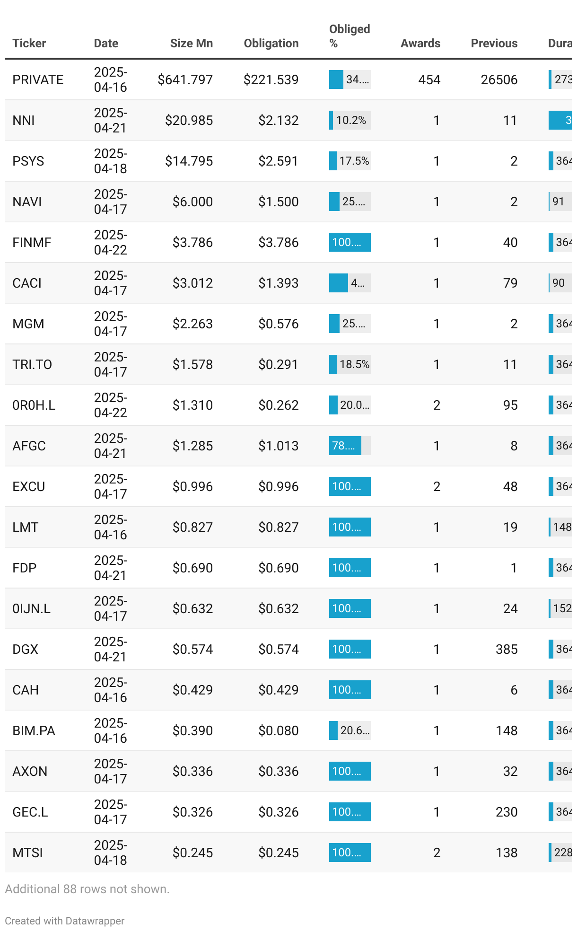Click the Previous column header
The height and width of the screenshot is (932, 577).
[x=494, y=44]
